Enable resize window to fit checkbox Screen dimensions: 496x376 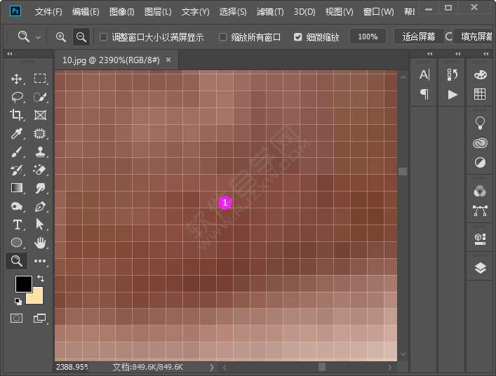tap(104, 37)
